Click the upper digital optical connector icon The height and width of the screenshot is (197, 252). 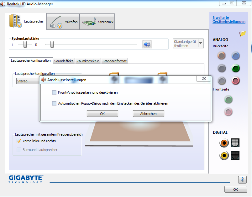pyautogui.click(x=235, y=143)
